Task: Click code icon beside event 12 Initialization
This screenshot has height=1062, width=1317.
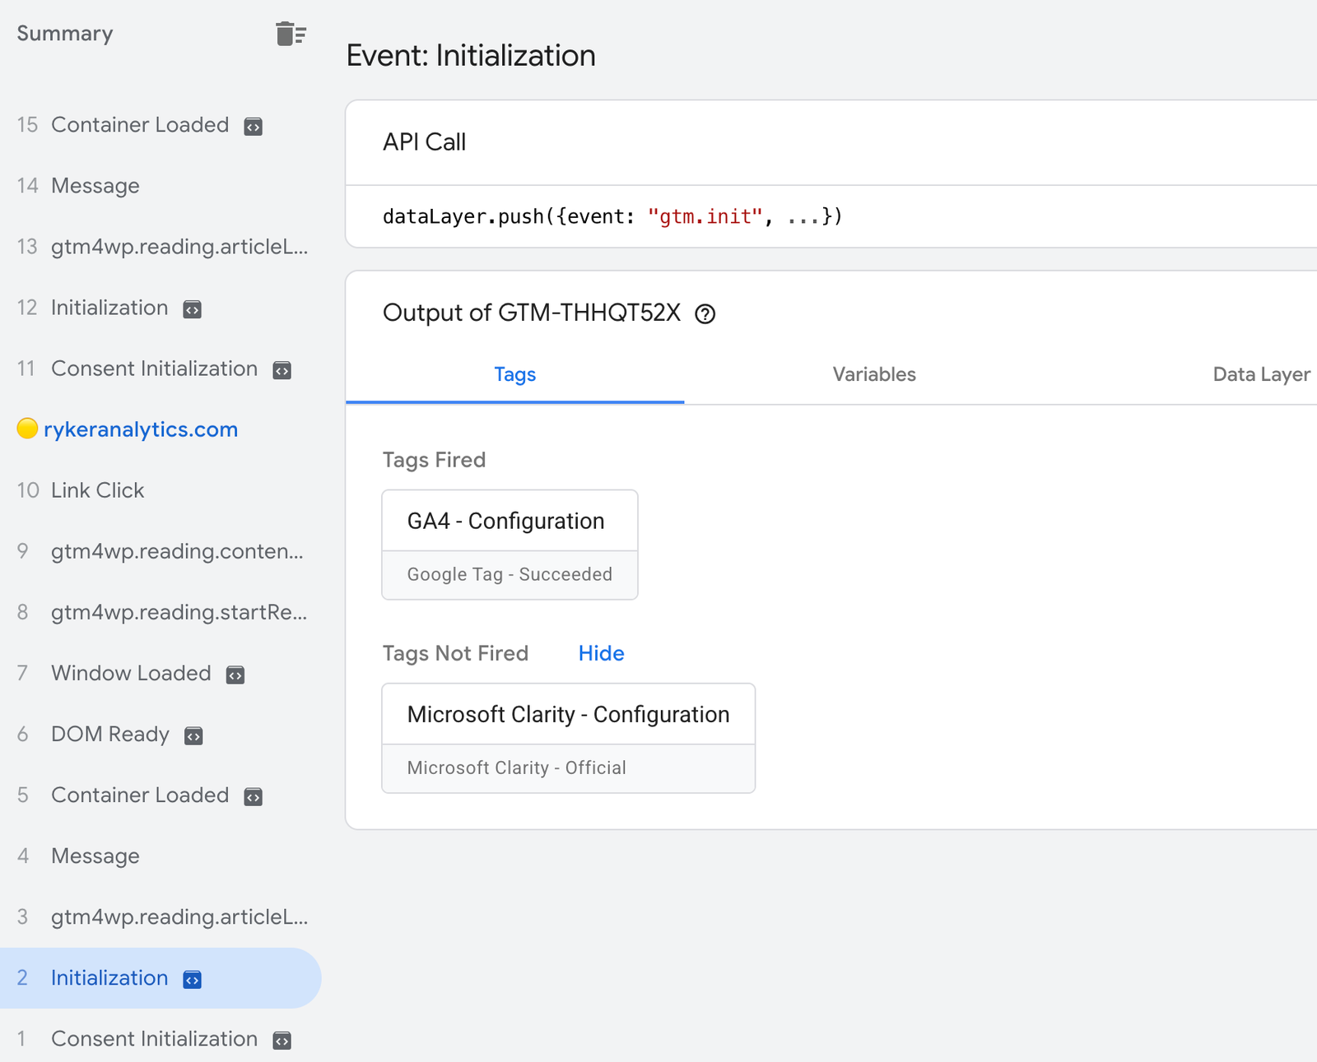Action: click(x=192, y=308)
